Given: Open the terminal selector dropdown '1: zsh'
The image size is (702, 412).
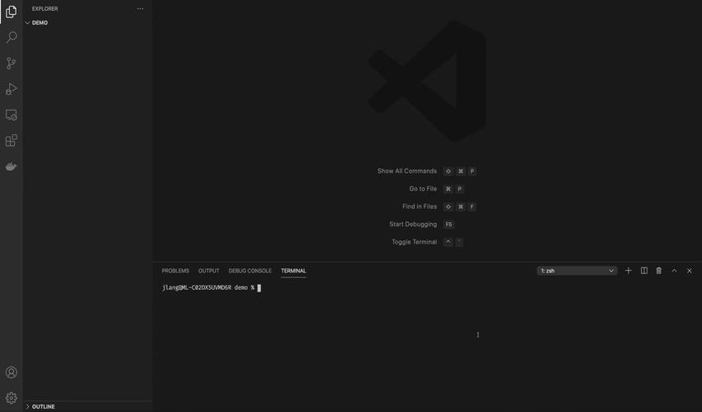Looking at the screenshot, I should 576,271.
